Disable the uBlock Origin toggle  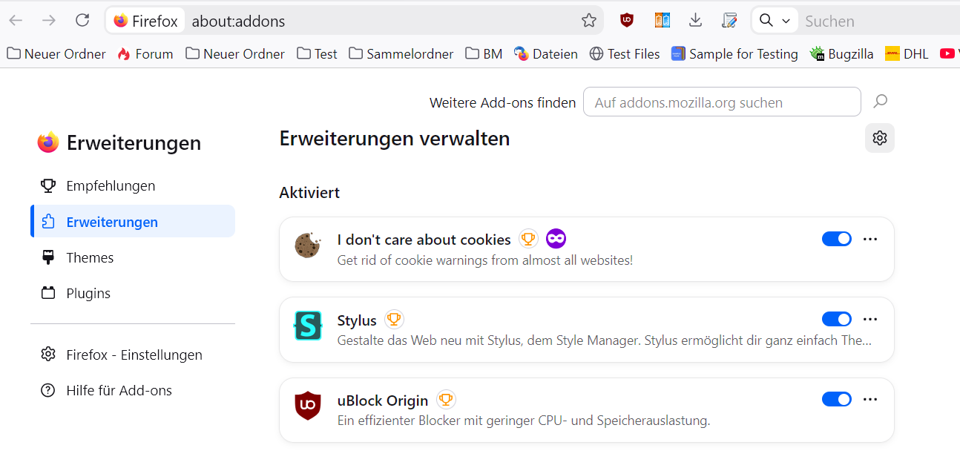[837, 399]
